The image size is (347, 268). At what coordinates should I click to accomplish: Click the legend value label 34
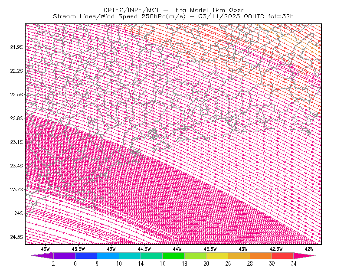[x=294, y=264]
